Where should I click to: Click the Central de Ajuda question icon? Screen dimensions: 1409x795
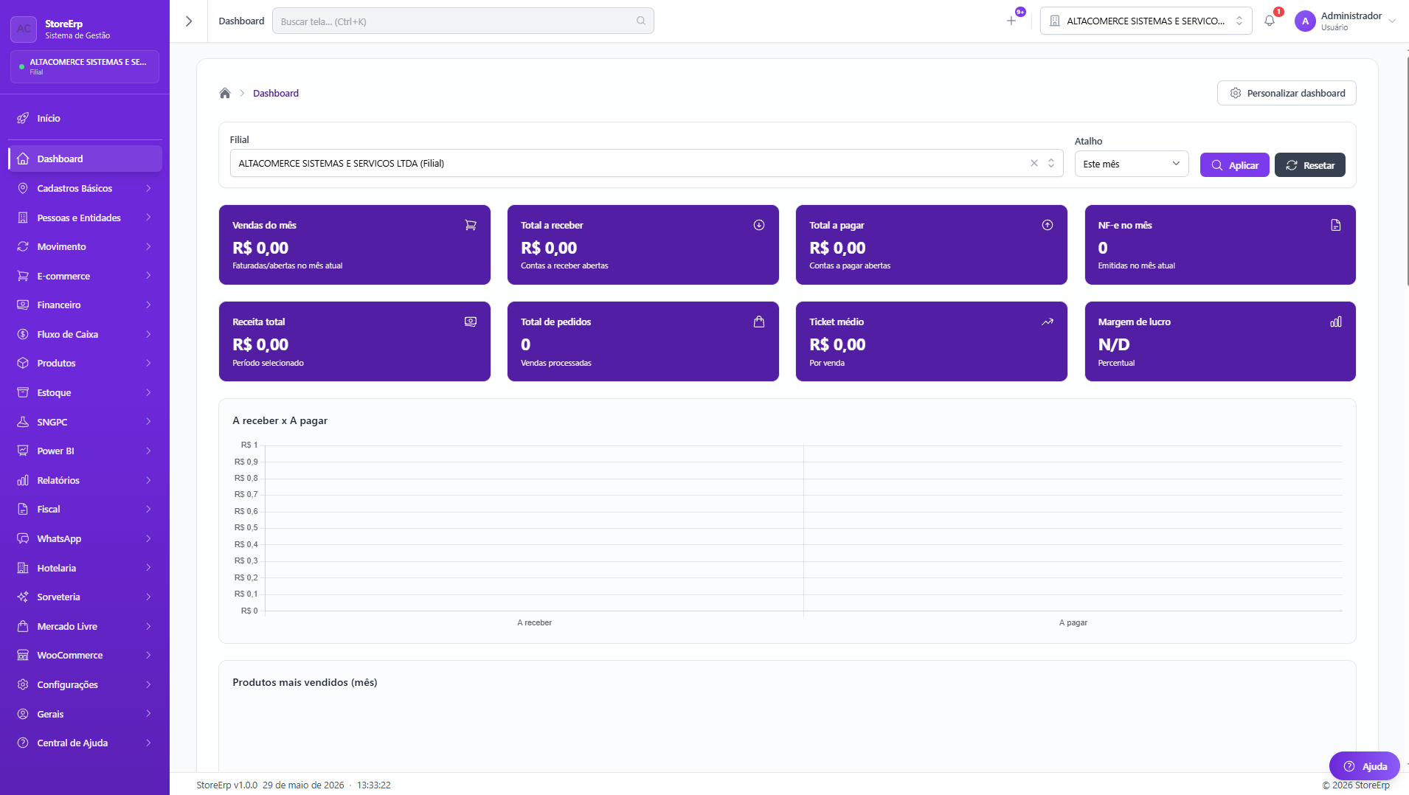pos(23,743)
